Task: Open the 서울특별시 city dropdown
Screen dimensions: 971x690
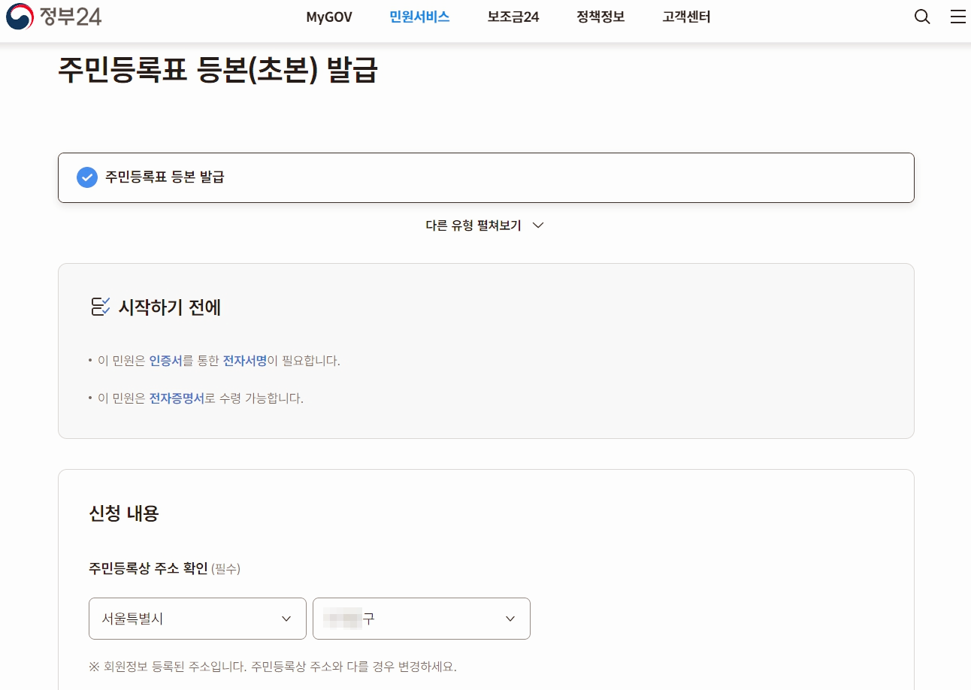Action: (x=197, y=618)
